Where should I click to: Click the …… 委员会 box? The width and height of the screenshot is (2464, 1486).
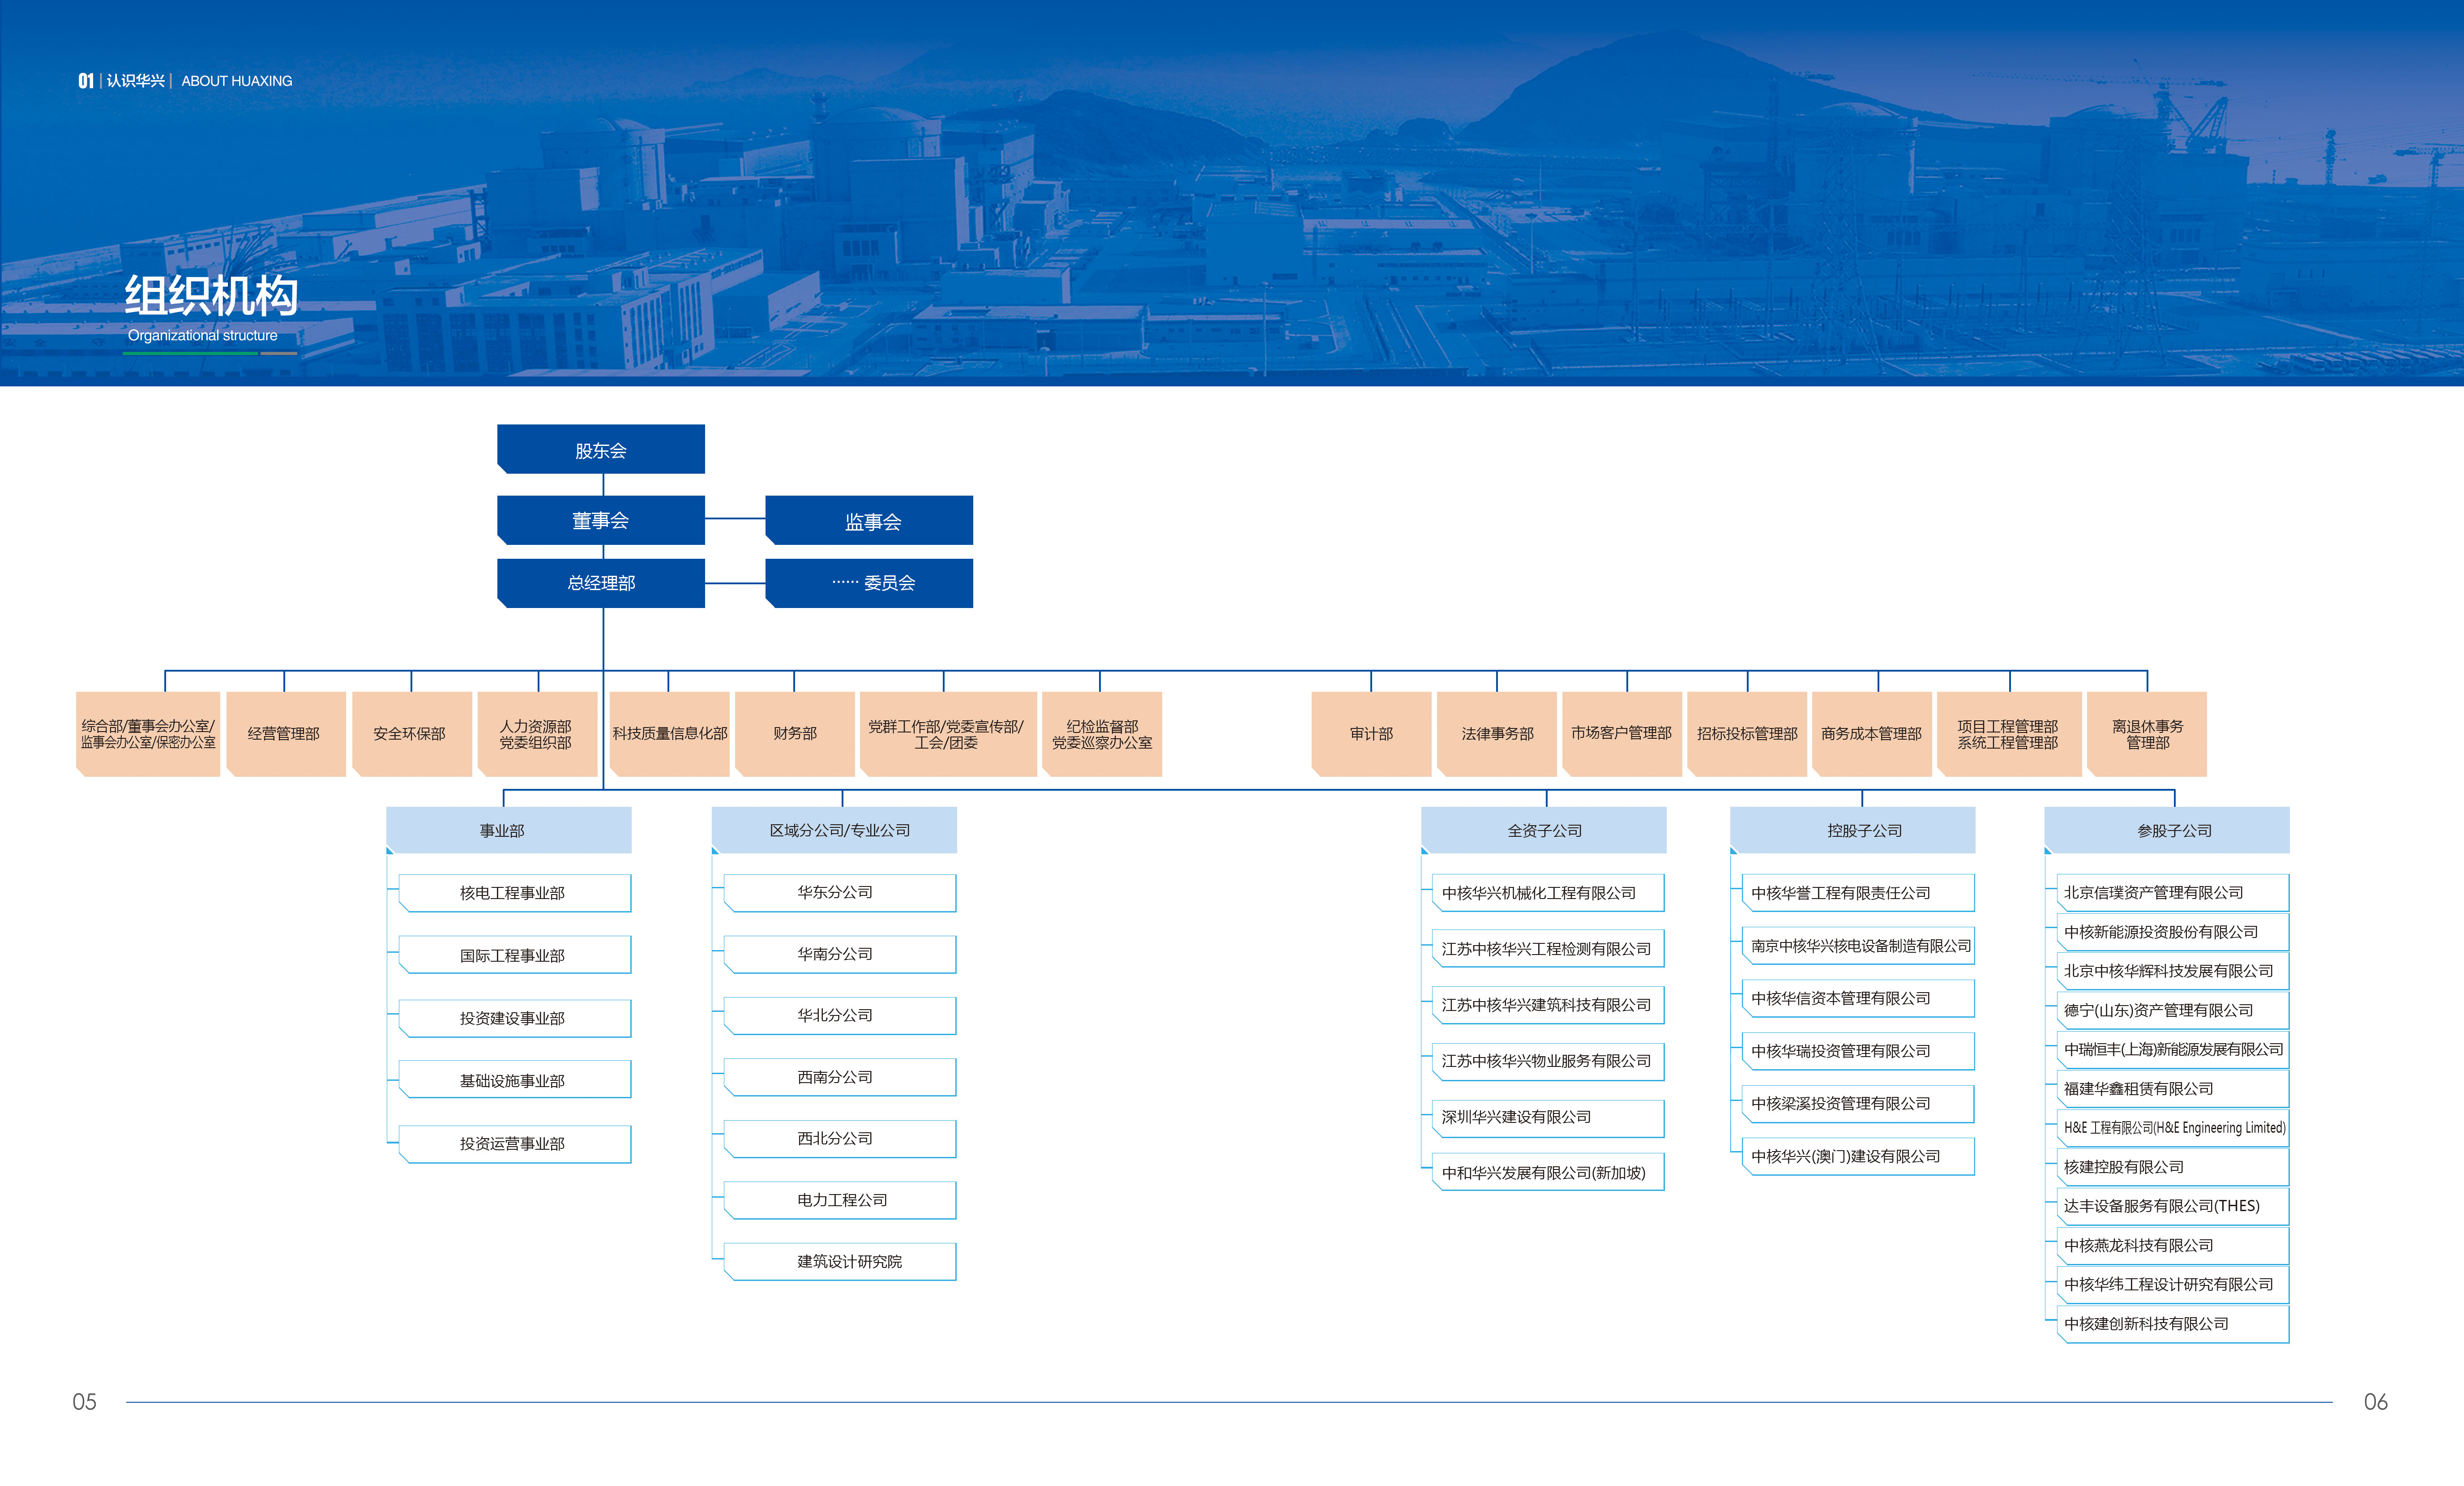click(x=869, y=582)
